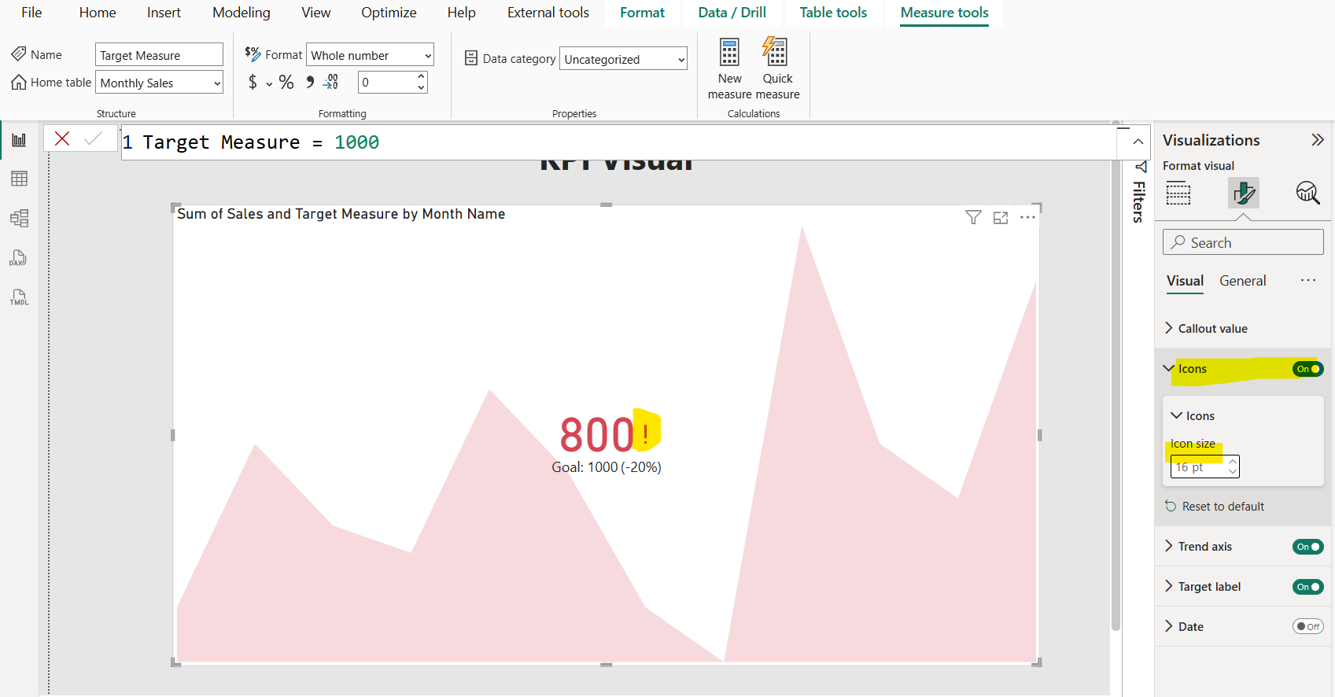The height and width of the screenshot is (697, 1335).
Task: Click the Quick measure icon
Action: point(776,53)
